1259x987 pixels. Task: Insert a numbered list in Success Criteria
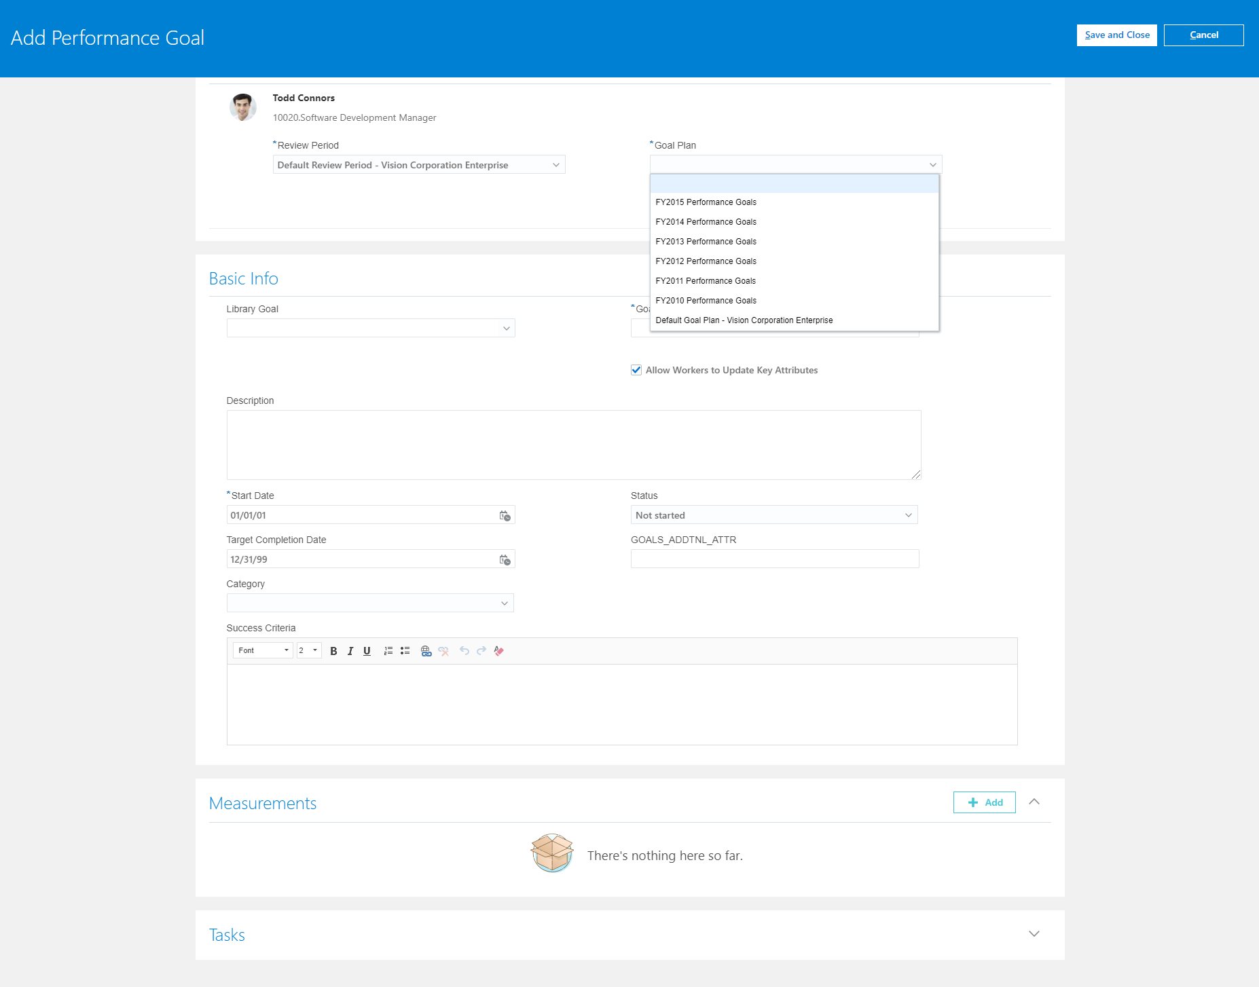[388, 650]
